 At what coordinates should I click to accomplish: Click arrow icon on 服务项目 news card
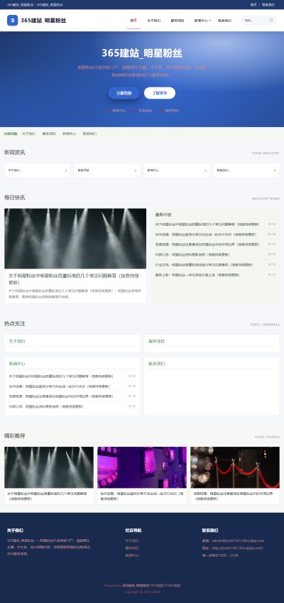coord(136,170)
